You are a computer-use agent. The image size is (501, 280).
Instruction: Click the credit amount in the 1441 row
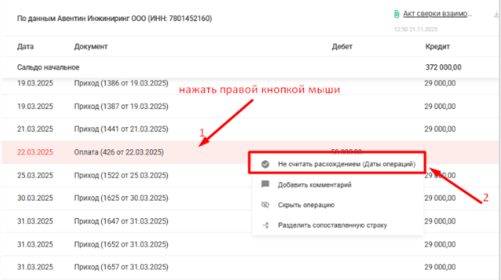pyautogui.click(x=440, y=129)
